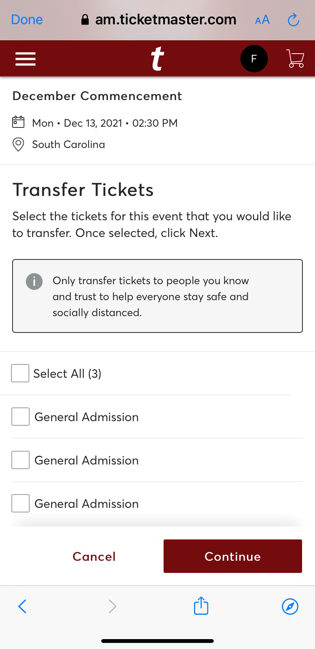Open the text size AA options
Screen dimensions: 315x649
262,20
